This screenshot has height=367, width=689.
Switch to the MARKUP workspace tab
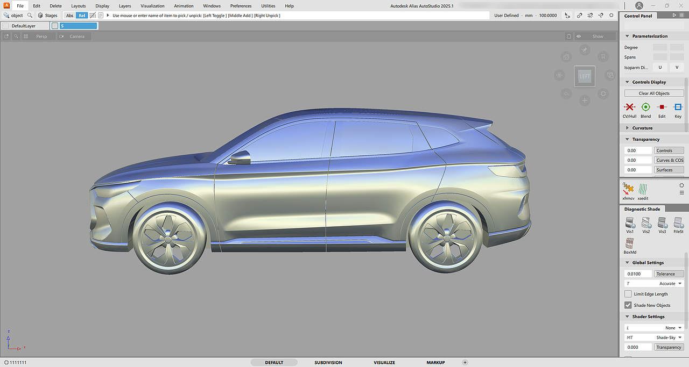435,363
